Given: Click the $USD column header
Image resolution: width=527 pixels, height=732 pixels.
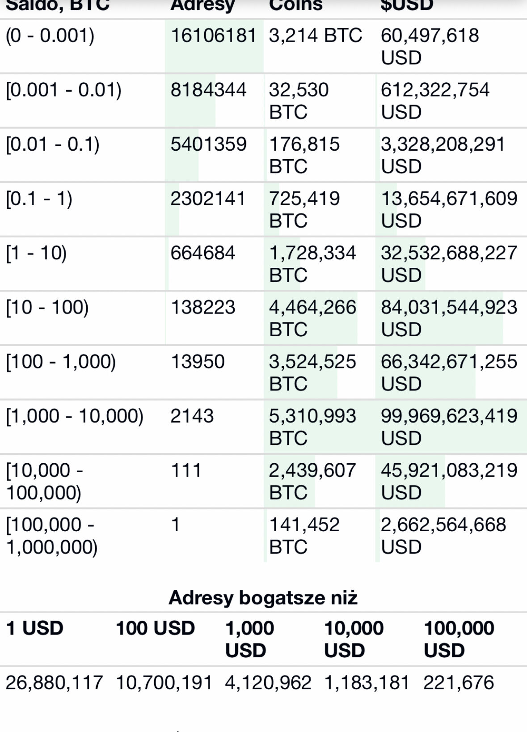Looking at the screenshot, I should pyautogui.click(x=407, y=5).
